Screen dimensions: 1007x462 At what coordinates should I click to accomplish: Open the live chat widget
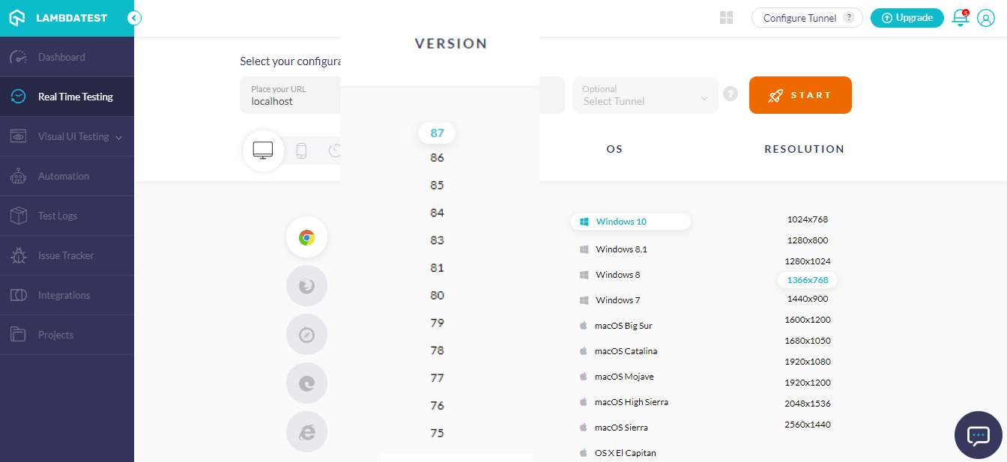tap(979, 435)
